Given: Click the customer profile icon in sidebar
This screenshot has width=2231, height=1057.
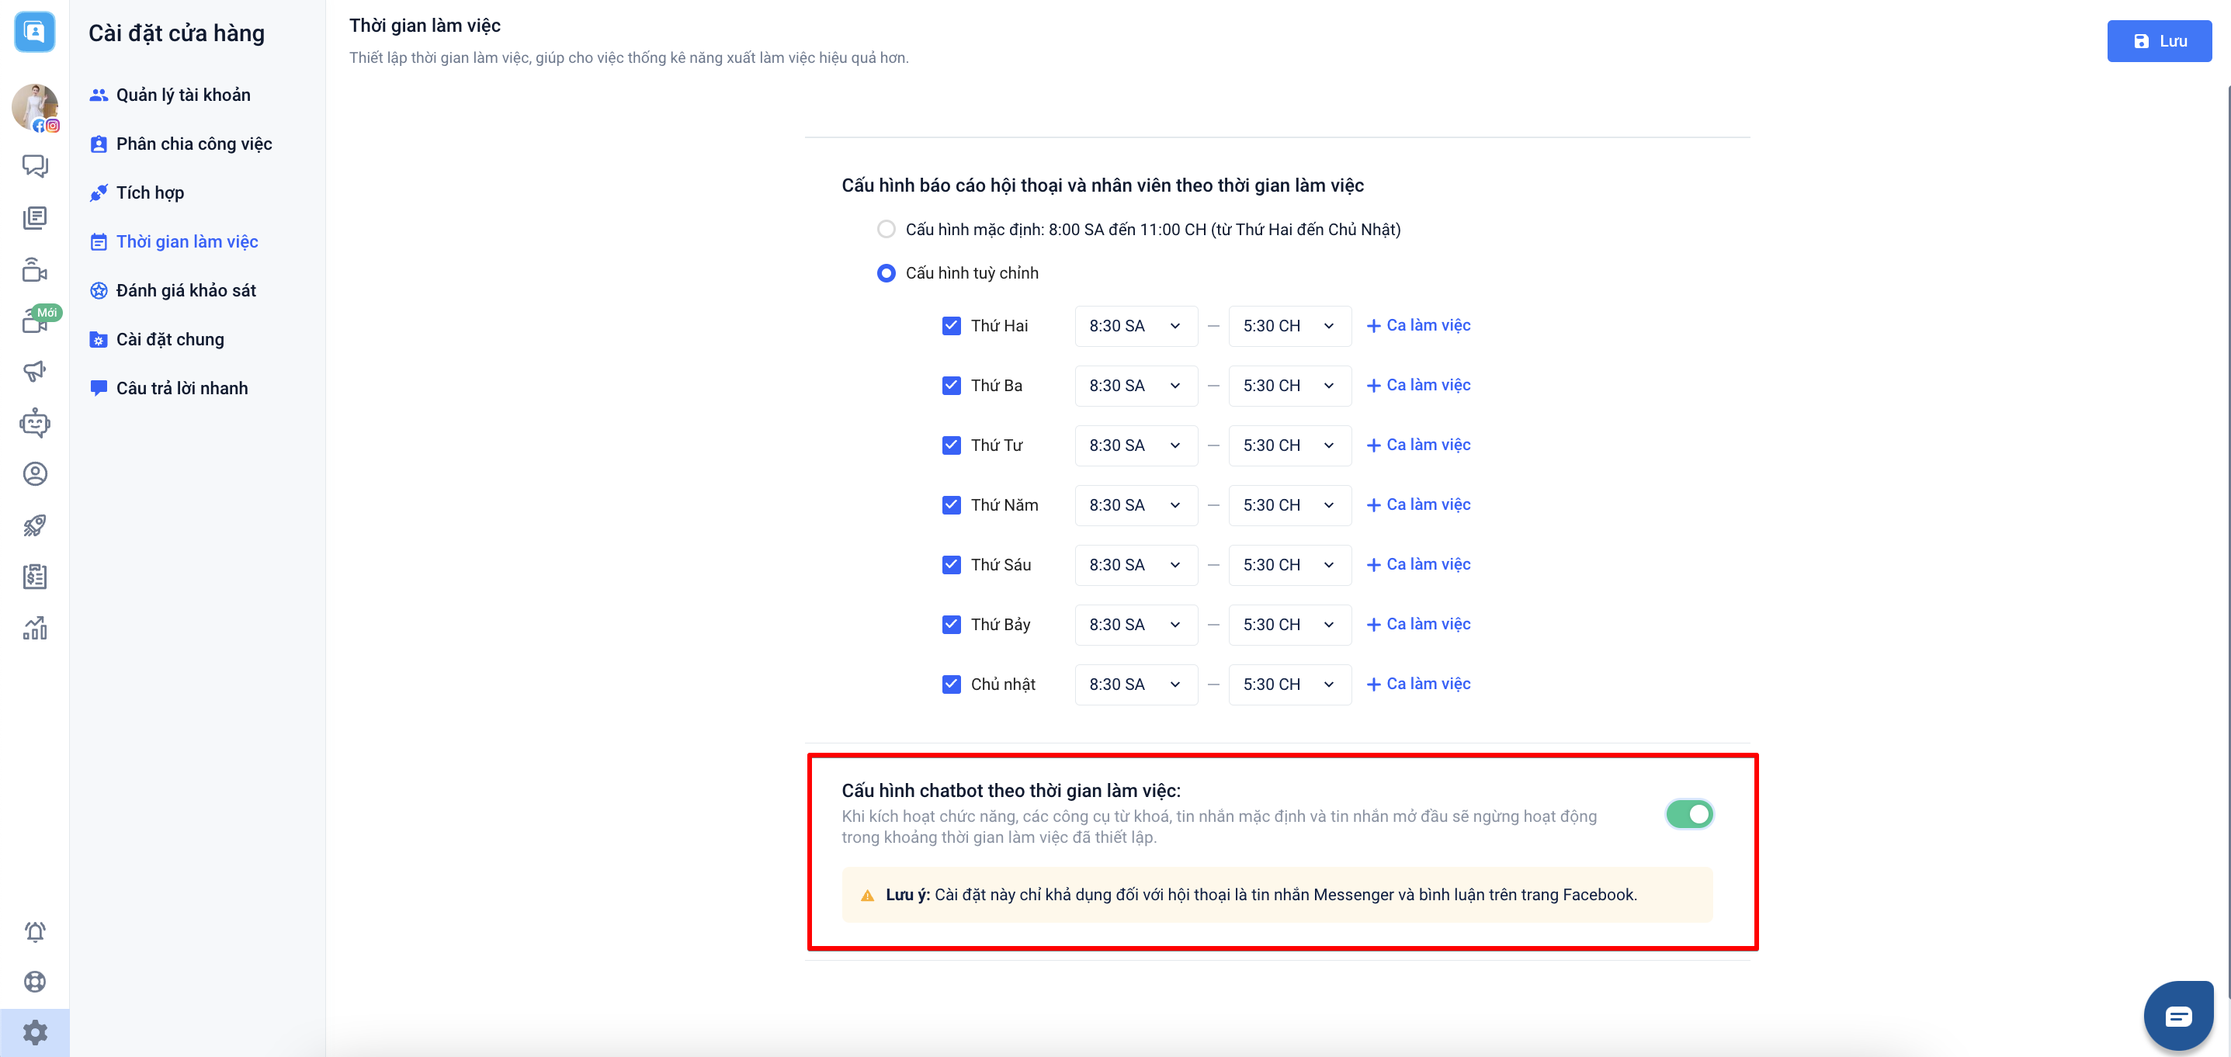Looking at the screenshot, I should point(35,474).
